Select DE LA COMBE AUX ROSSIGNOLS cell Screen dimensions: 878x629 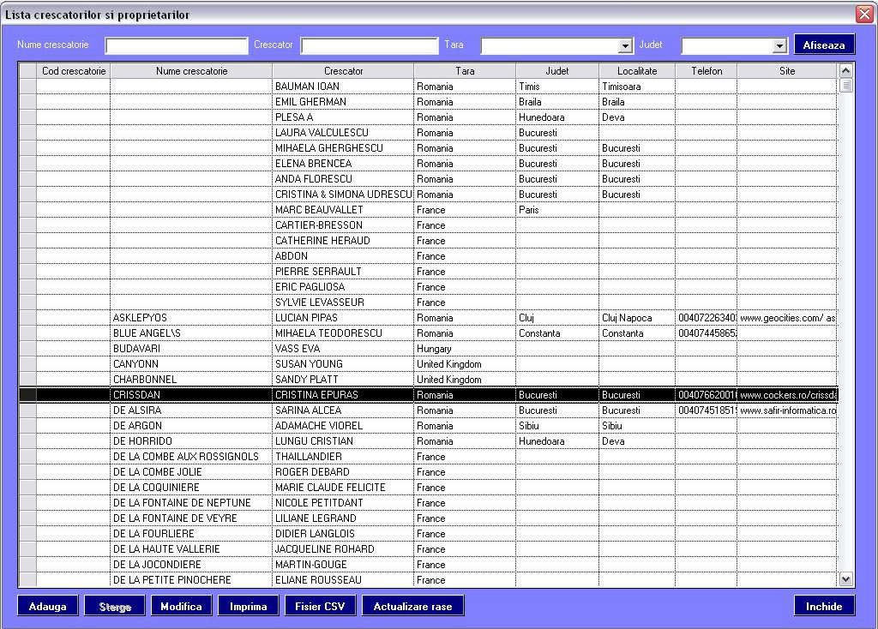(x=191, y=456)
